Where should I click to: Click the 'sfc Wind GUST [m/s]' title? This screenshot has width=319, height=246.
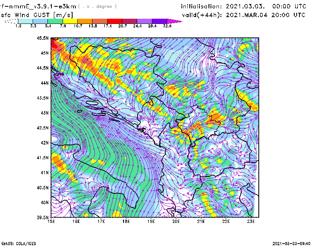(x=37, y=15)
